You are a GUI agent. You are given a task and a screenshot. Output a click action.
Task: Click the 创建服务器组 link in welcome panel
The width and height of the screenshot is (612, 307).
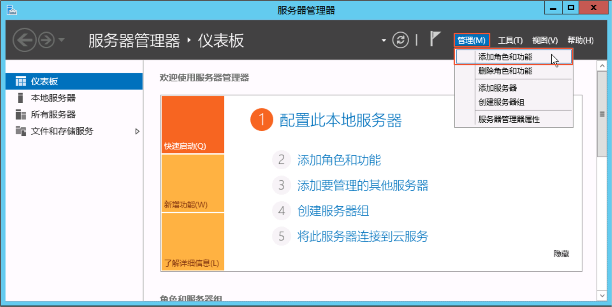pyautogui.click(x=333, y=211)
